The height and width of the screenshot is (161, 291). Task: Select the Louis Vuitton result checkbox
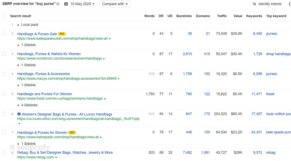click(4, 114)
